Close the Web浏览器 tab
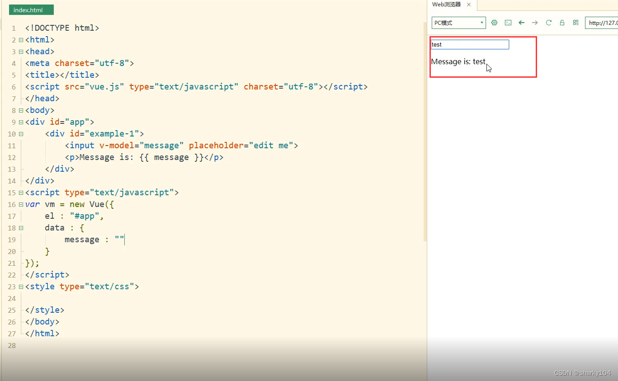This screenshot has height=381, width=618. pyautogui.click(x=469, y=5)
